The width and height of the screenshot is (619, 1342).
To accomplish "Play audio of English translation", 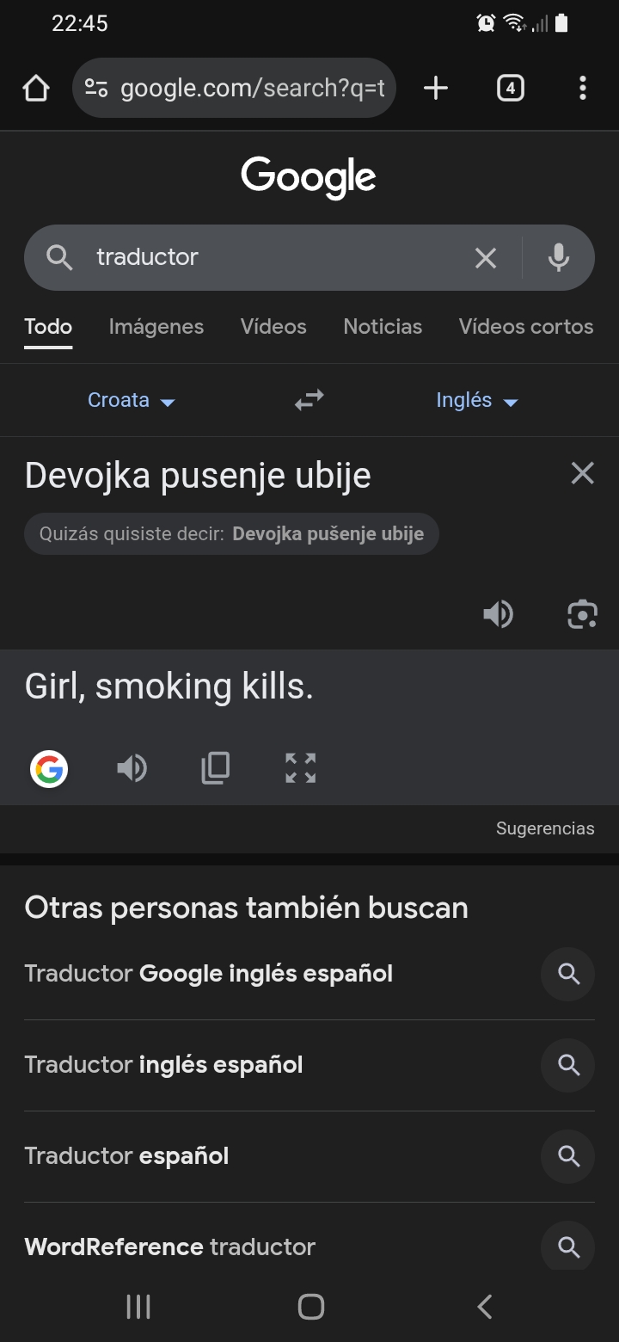I will tap(132, 768).
